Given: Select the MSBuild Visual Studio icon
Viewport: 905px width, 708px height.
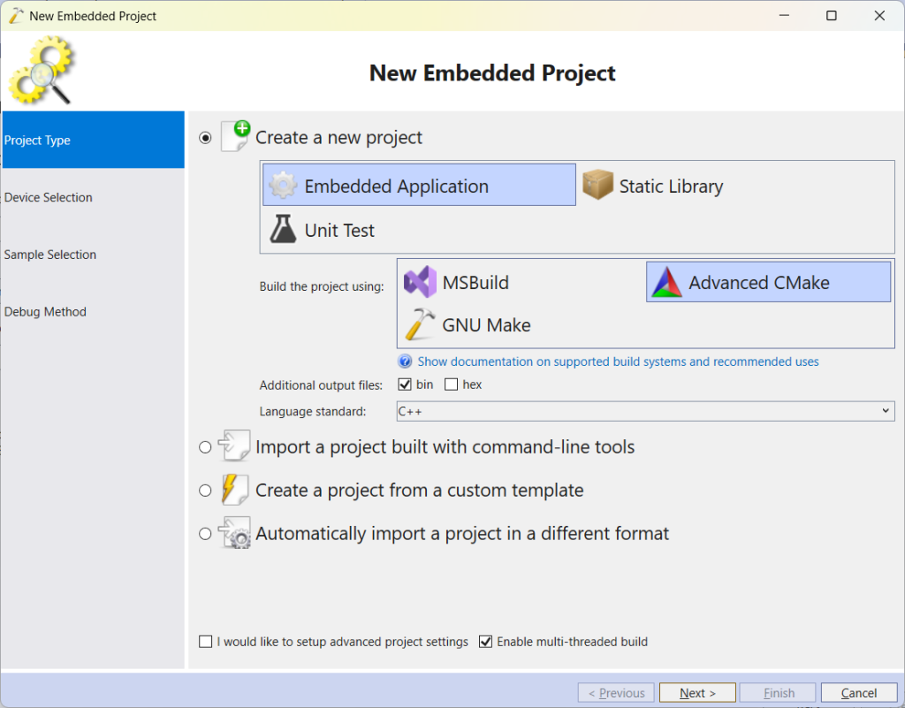Looking at the screenshot, I should pyautogui.click(x=421, y=282).
